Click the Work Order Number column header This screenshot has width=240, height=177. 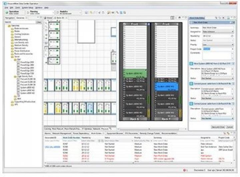tap(71, 138)
